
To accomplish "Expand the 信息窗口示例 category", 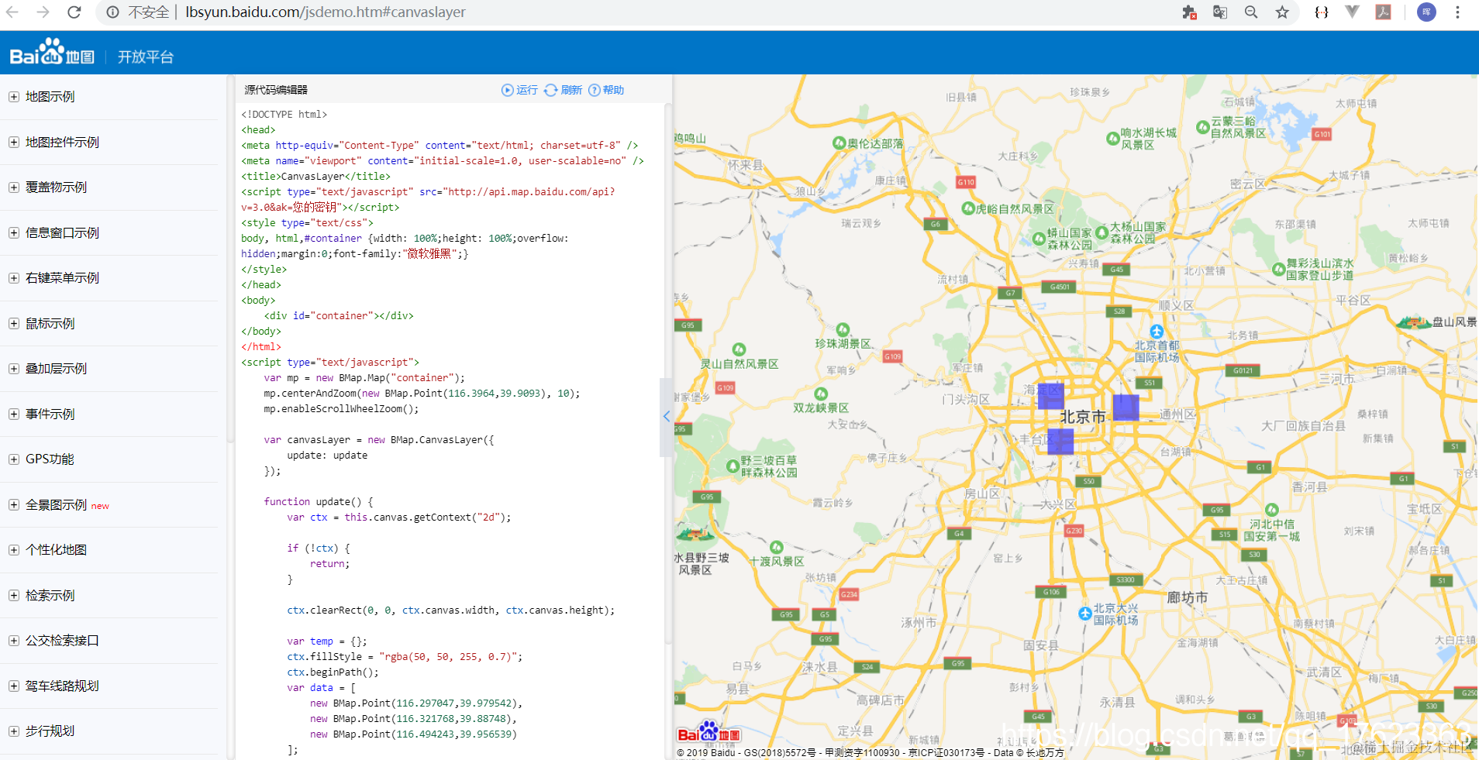I will pos(14,233).
